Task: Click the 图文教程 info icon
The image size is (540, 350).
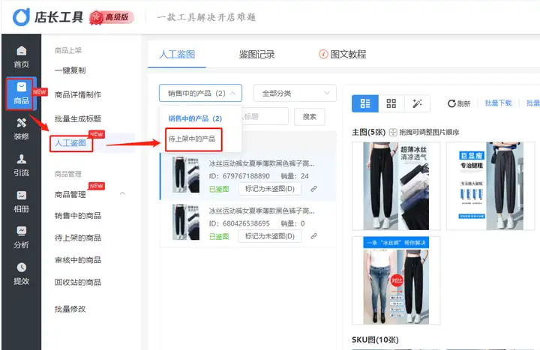Action: (323, 54)
